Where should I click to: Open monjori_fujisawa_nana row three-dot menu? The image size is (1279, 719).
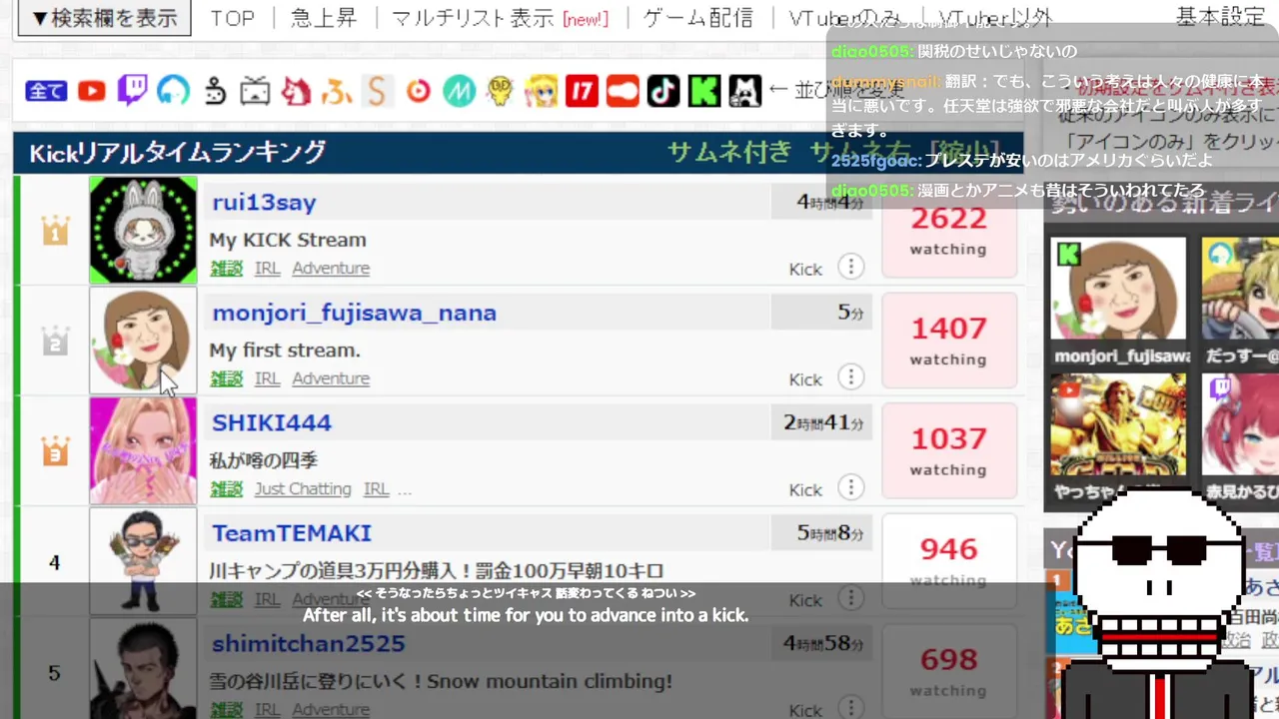point(850,377)
